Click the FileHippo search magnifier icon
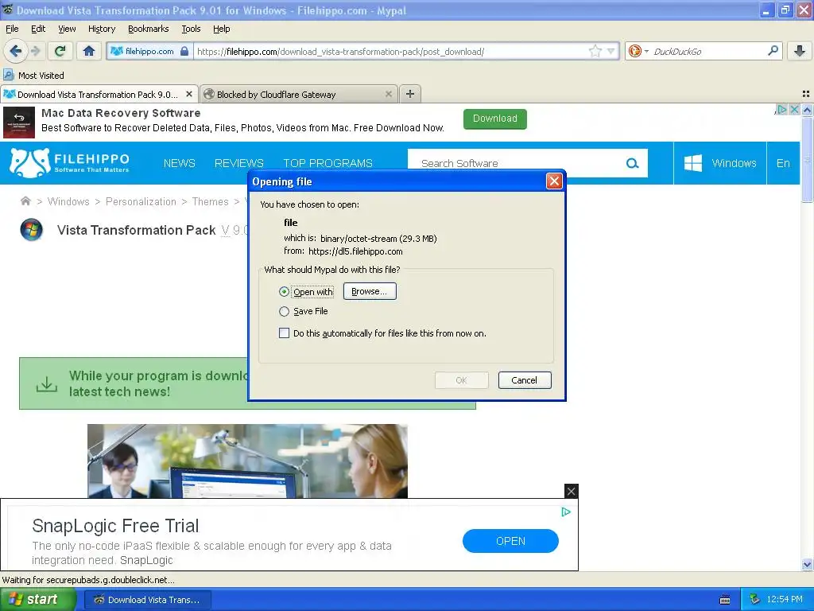Viewport: 814px width, 611px height. (x=632, y=163)
